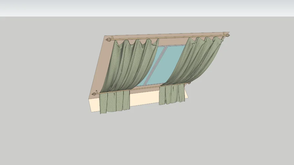Click the lower-left rod's end finial

point(94,94)
